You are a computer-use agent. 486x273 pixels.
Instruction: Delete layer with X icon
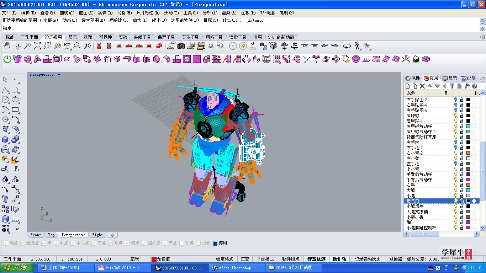422,86
